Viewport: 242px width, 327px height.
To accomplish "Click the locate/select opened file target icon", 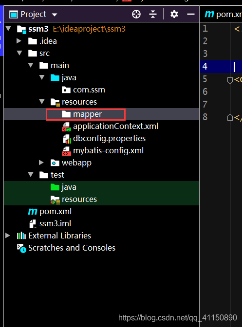I will pos(136,14).
